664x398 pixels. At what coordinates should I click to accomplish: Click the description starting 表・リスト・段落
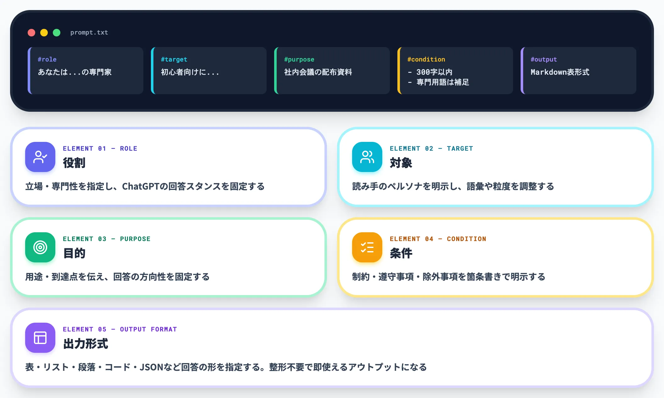226,367
